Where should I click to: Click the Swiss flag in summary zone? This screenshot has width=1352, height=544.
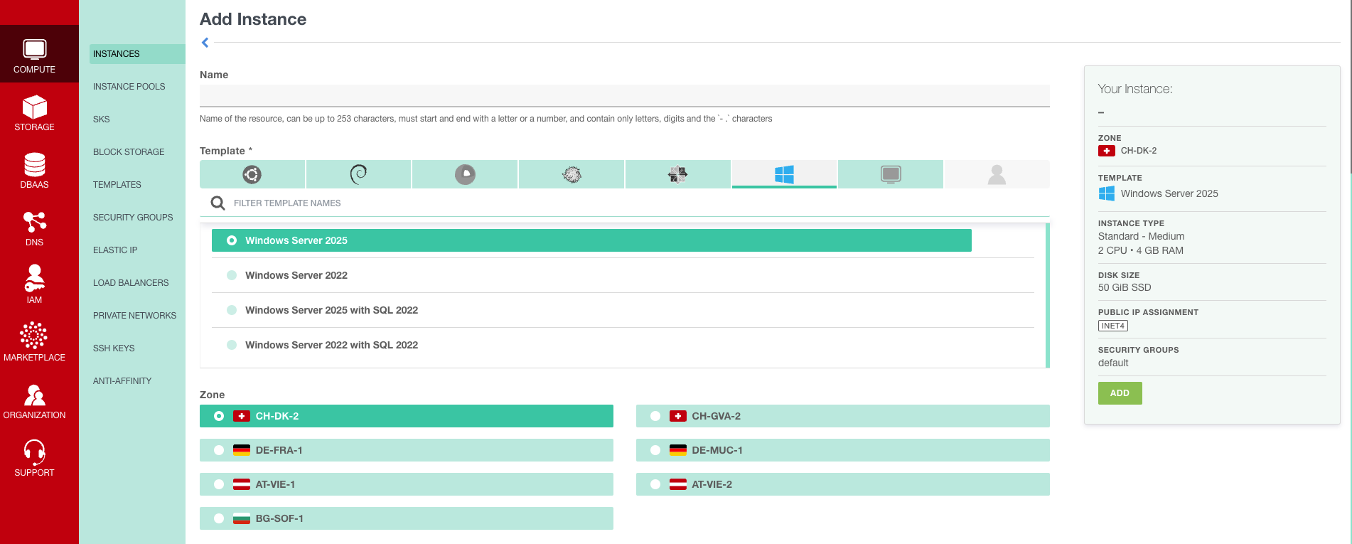click(1107, 151)
